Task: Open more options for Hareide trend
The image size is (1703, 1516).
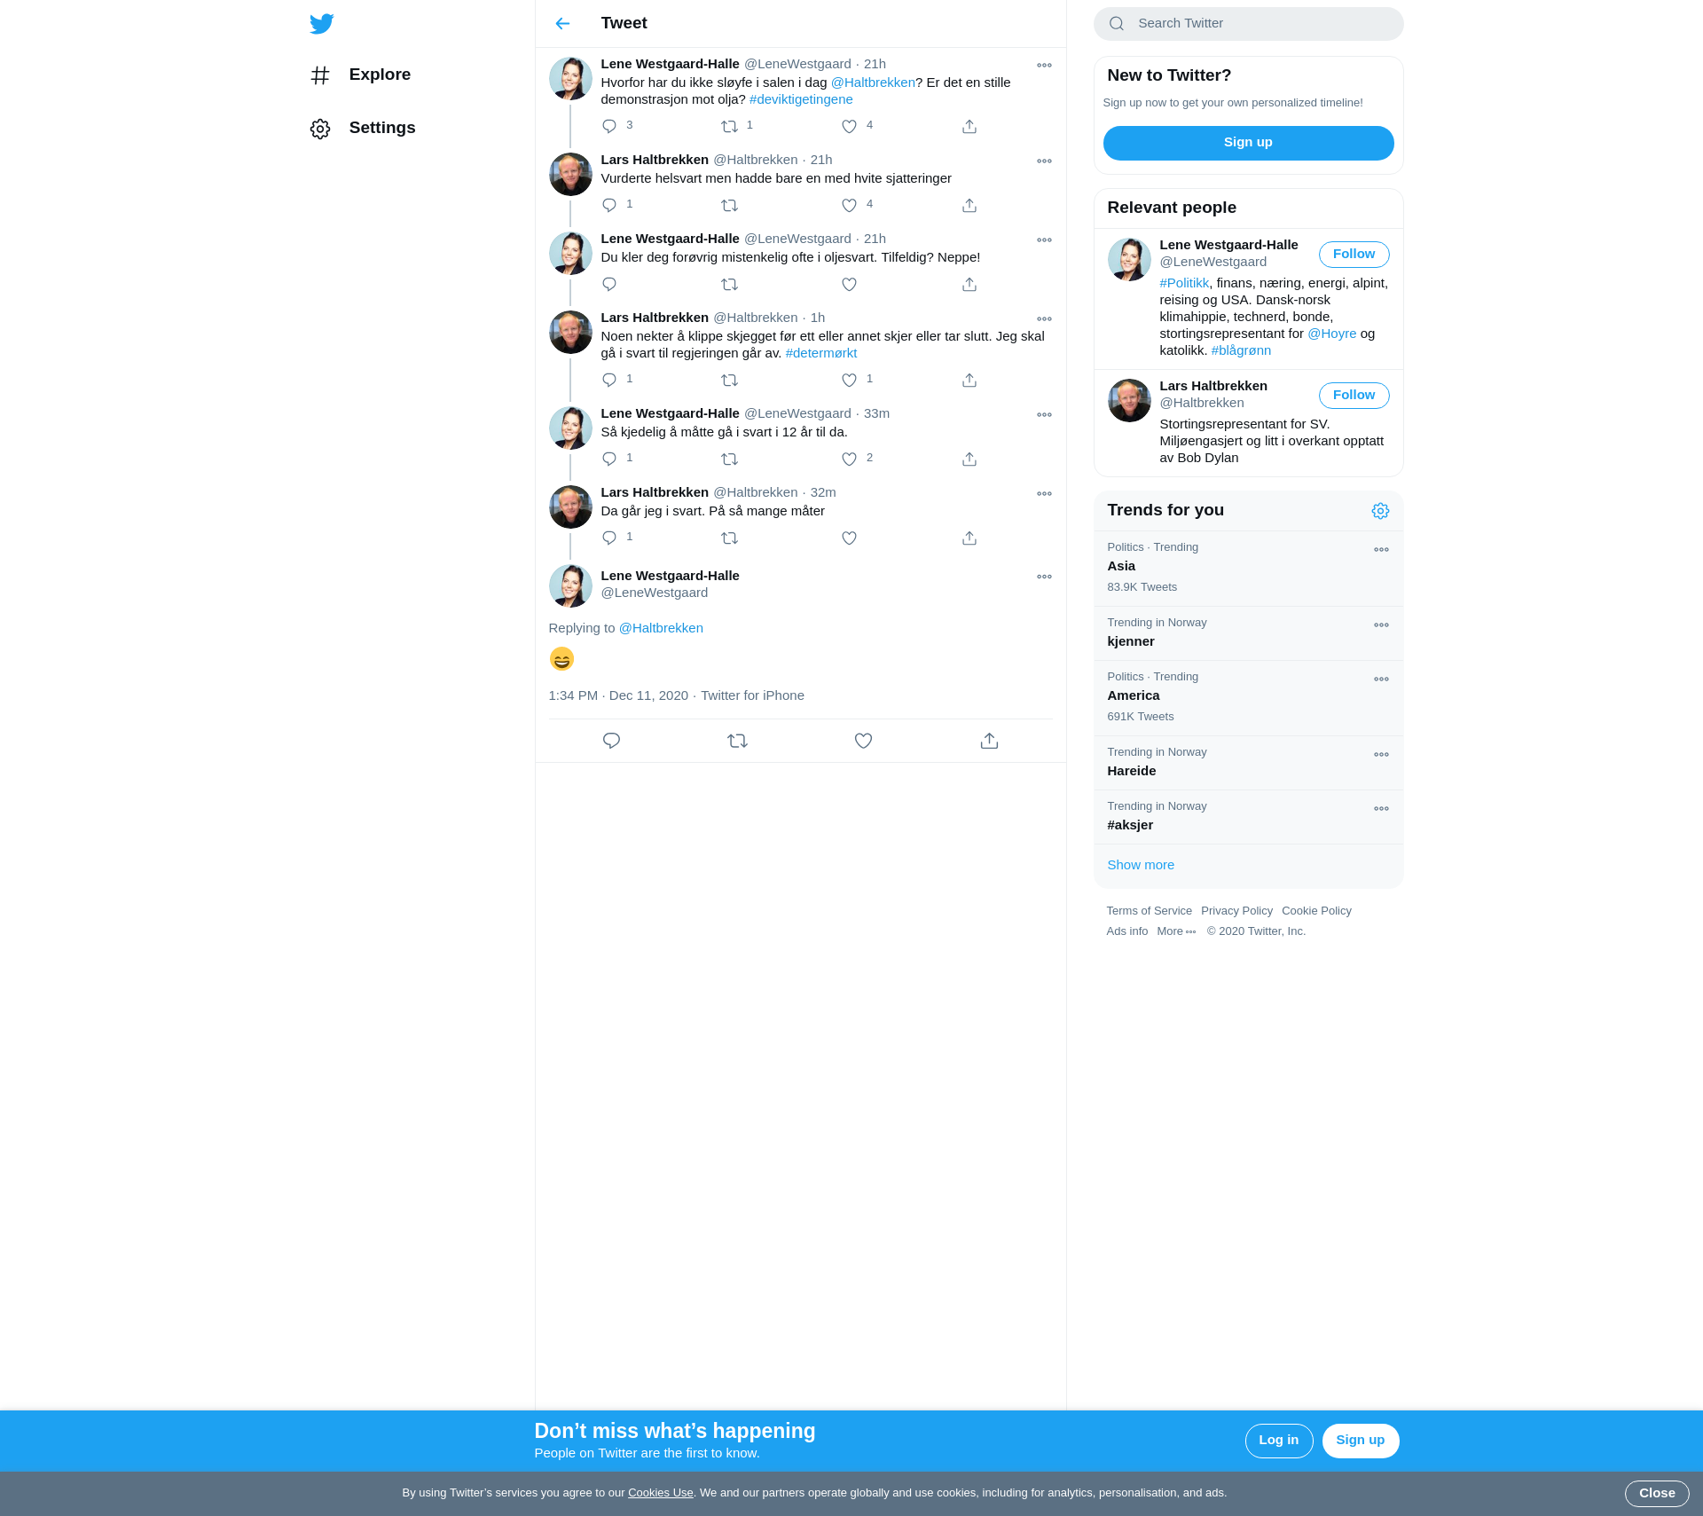Action: (x=1381, y=754)
